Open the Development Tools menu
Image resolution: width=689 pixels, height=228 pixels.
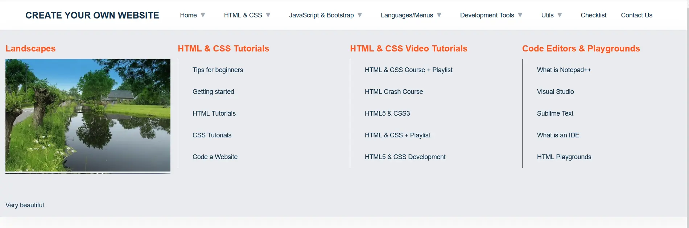tap(487, 15)
